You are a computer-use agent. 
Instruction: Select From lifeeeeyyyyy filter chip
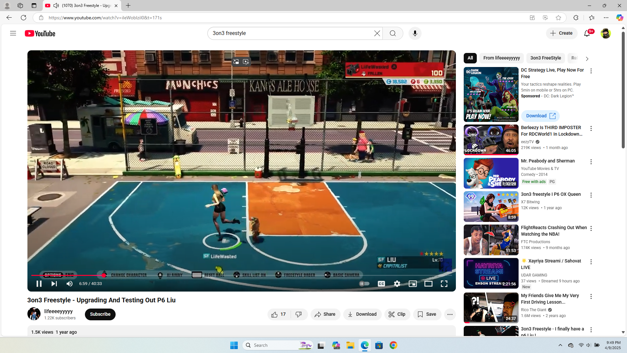[x=501, y=58]
